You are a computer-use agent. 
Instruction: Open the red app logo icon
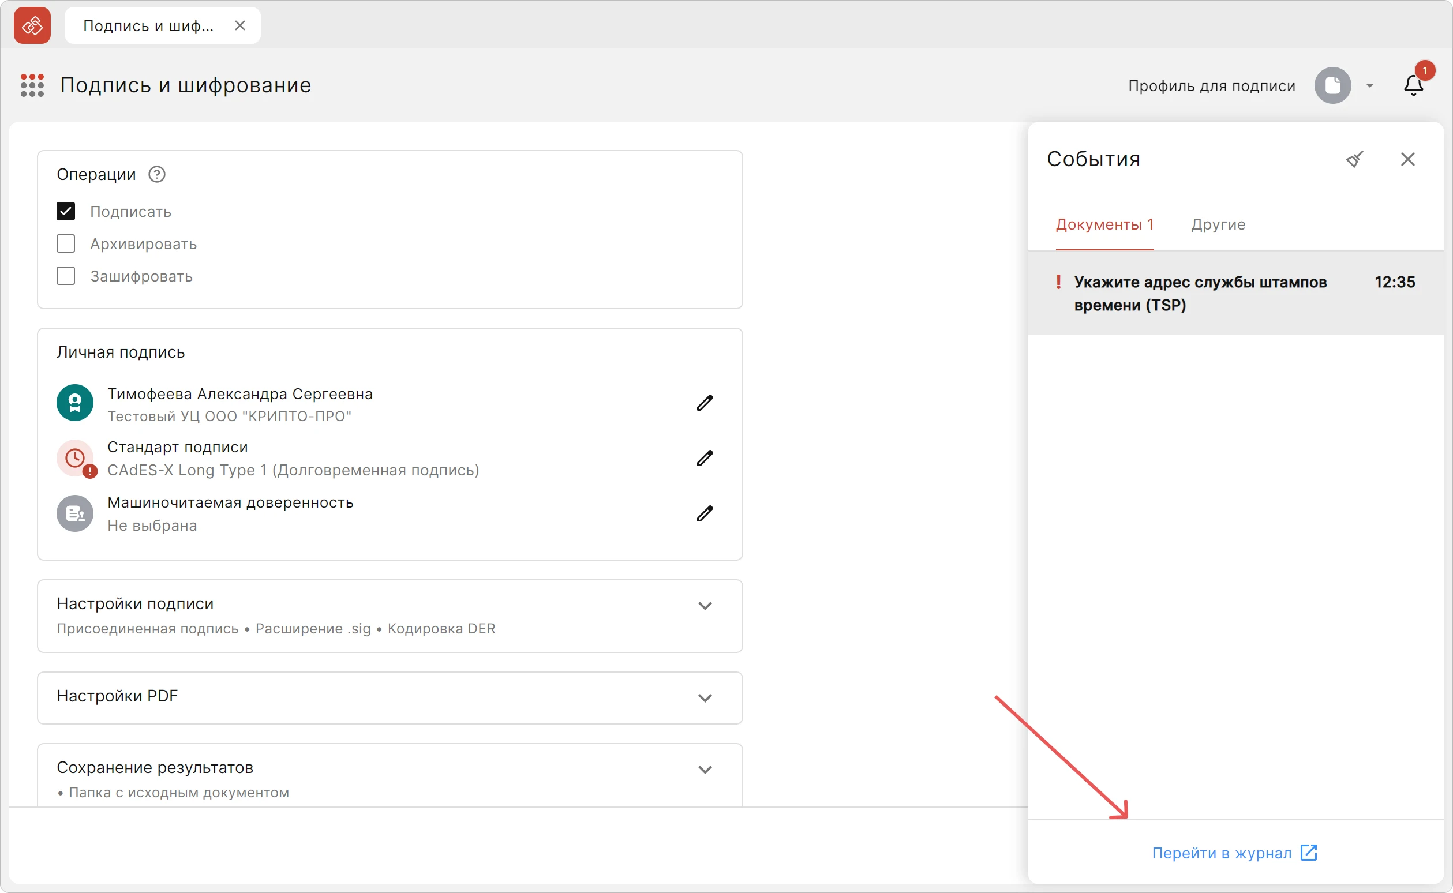click(32, 25)
